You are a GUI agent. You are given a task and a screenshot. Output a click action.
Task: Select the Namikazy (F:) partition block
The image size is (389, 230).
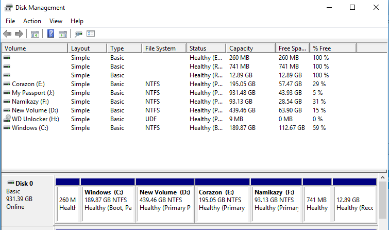pyautogui.click(x=276, y=200)
